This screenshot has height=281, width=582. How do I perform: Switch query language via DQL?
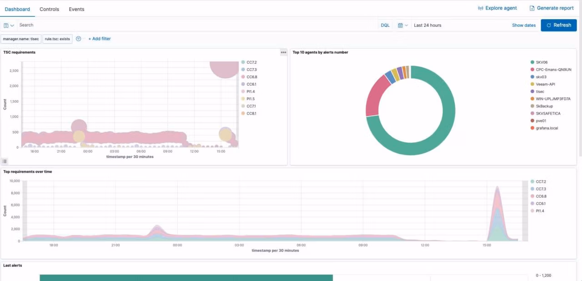(385, 25)
